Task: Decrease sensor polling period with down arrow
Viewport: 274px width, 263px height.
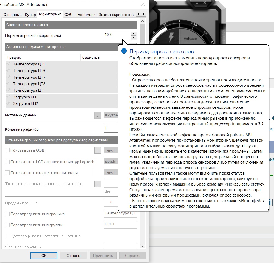Action: click(134, 37)
